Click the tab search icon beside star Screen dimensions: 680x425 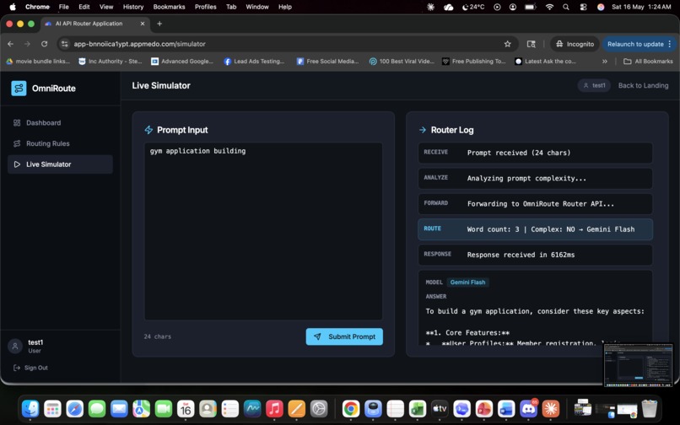click(531, 44)
